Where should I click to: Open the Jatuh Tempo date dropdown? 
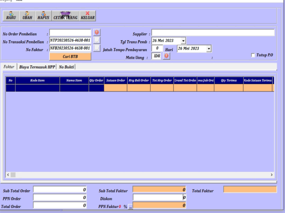[209, 49]
